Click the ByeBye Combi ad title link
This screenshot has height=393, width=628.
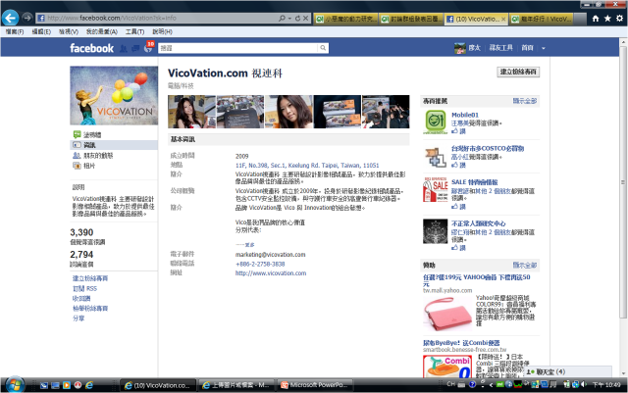tap(461, 343)
